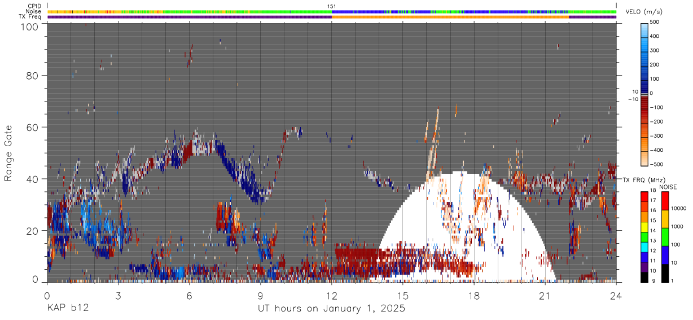Click the y-axis range gate label 20

33,230
